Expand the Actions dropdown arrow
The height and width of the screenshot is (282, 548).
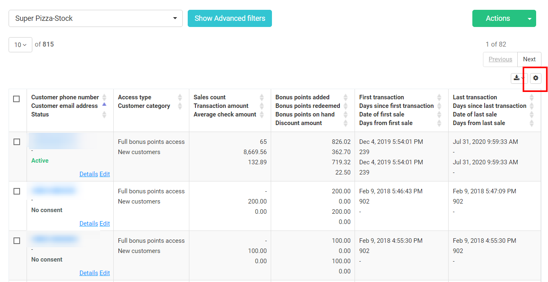click(x=530, y=19)
